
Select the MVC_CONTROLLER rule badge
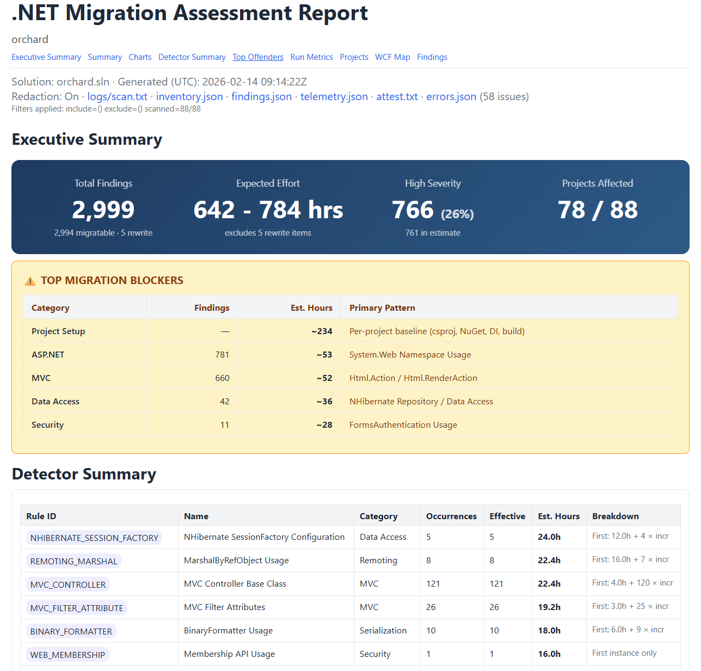pos(67,584)
